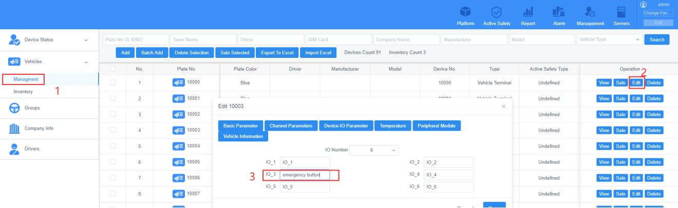Focus the Plate No Or IDNO field
Screen dimensions: 678x208
[x=135, y=39]
